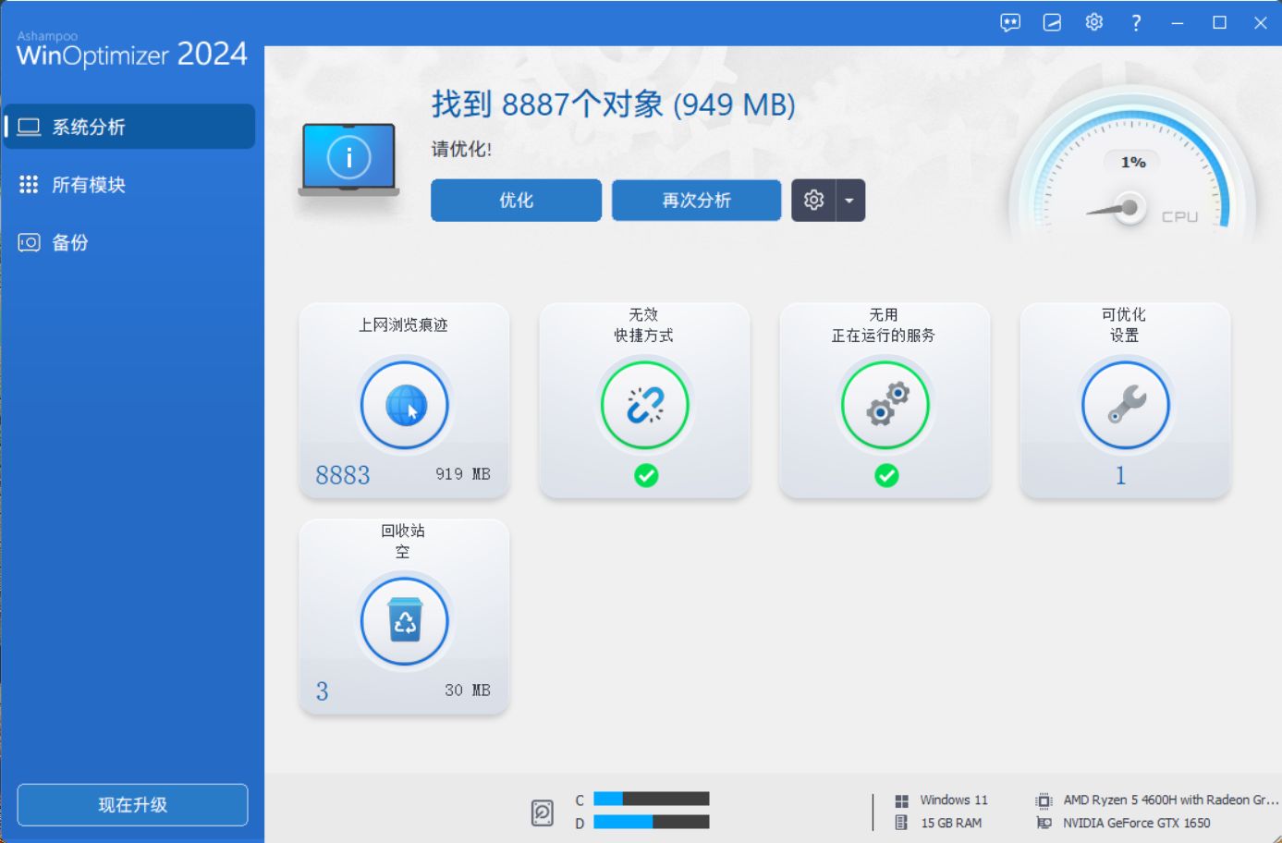Image resolution: width=1282 pixels, height=843 pixels.
Task: Click the RAM icon beside 15 GB RAM
Action: tap(901, 823)
